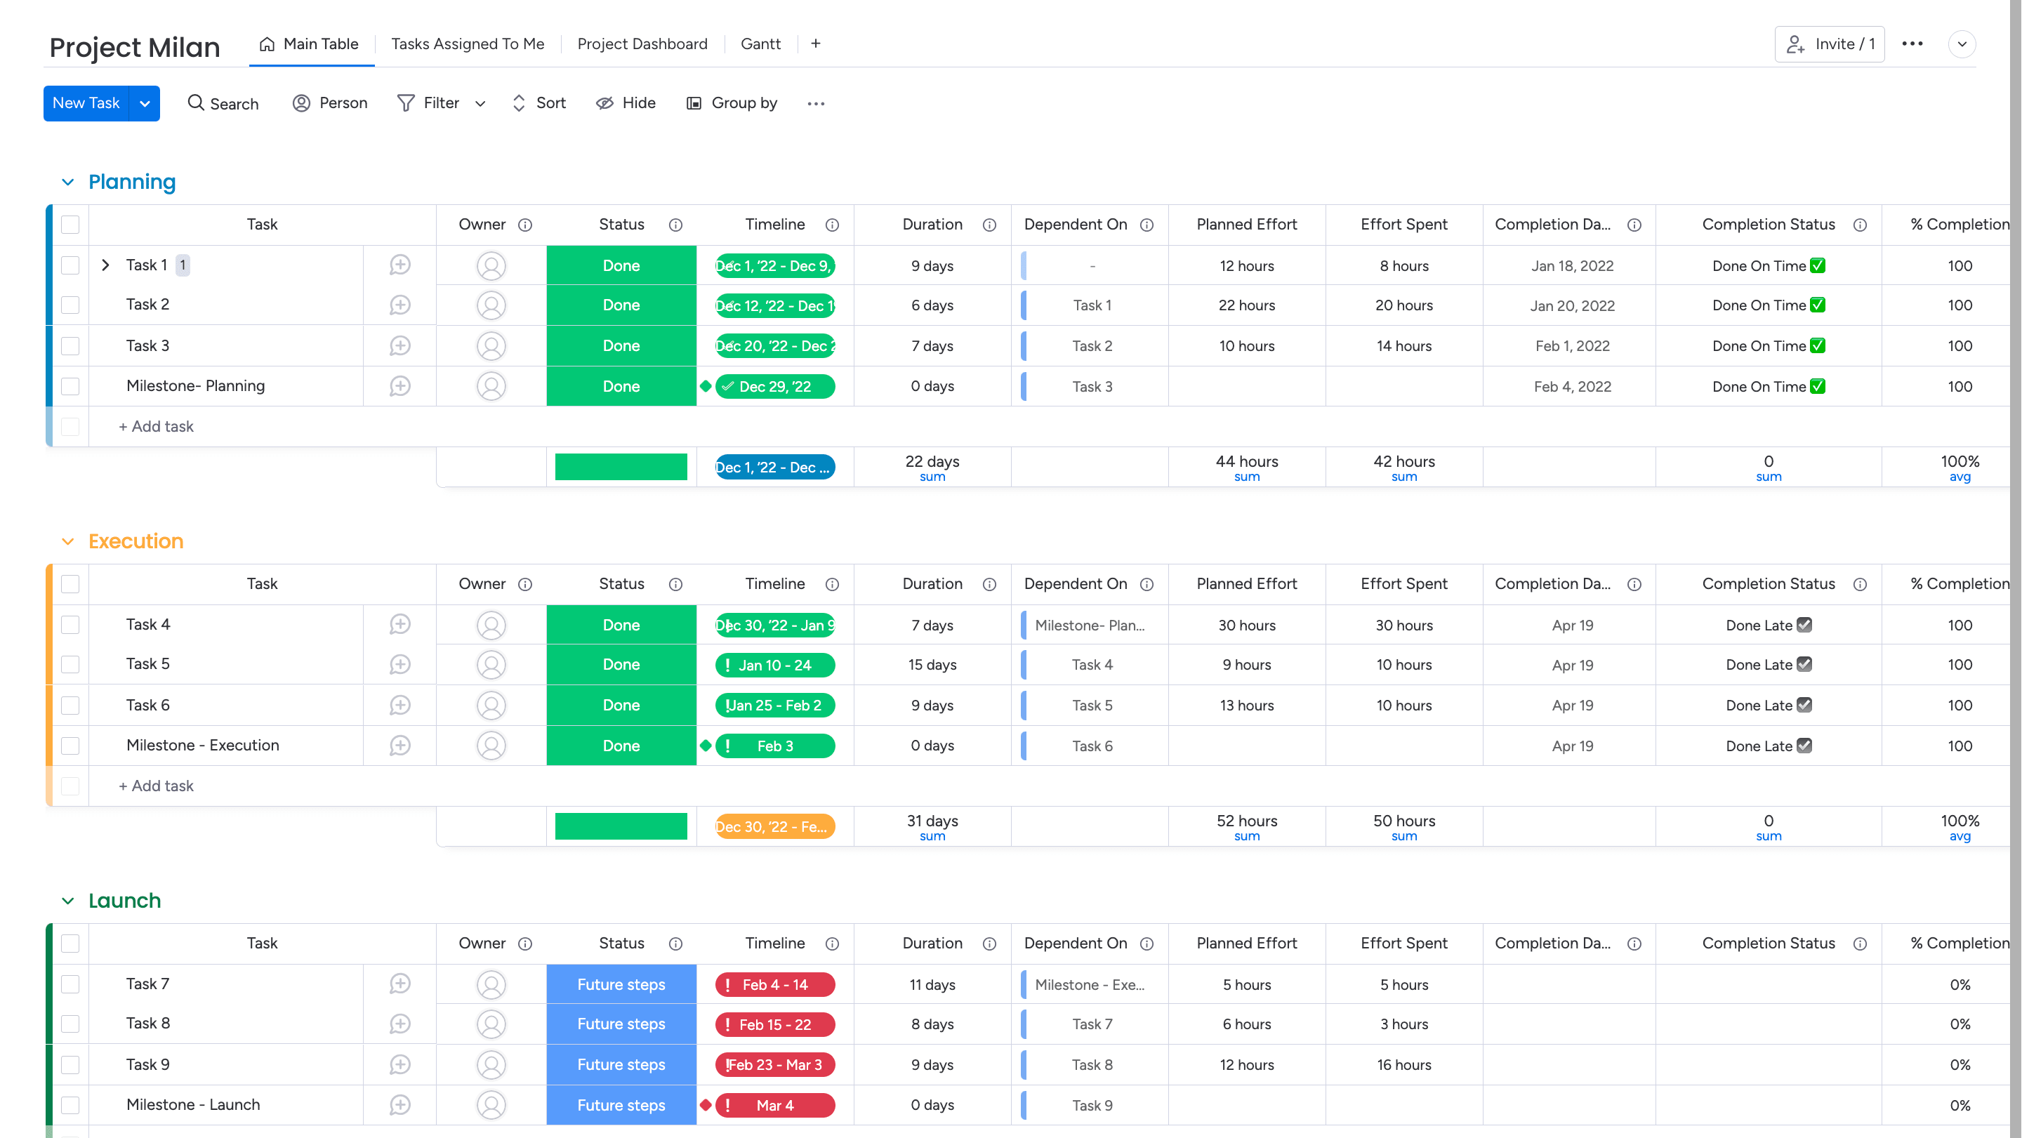Tick the checkbox for Task 8

71,1024
